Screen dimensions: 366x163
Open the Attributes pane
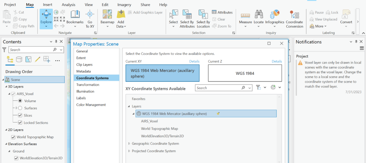(222, 12)
